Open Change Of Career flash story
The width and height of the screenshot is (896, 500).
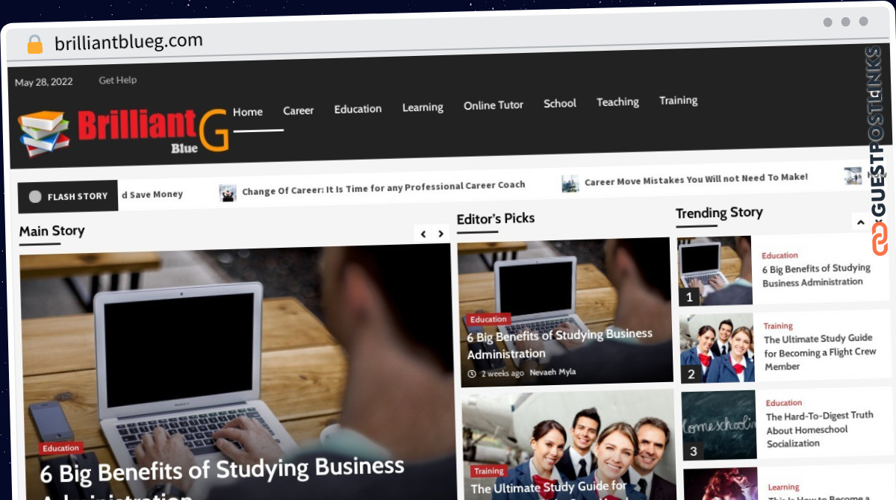[384, 188]
